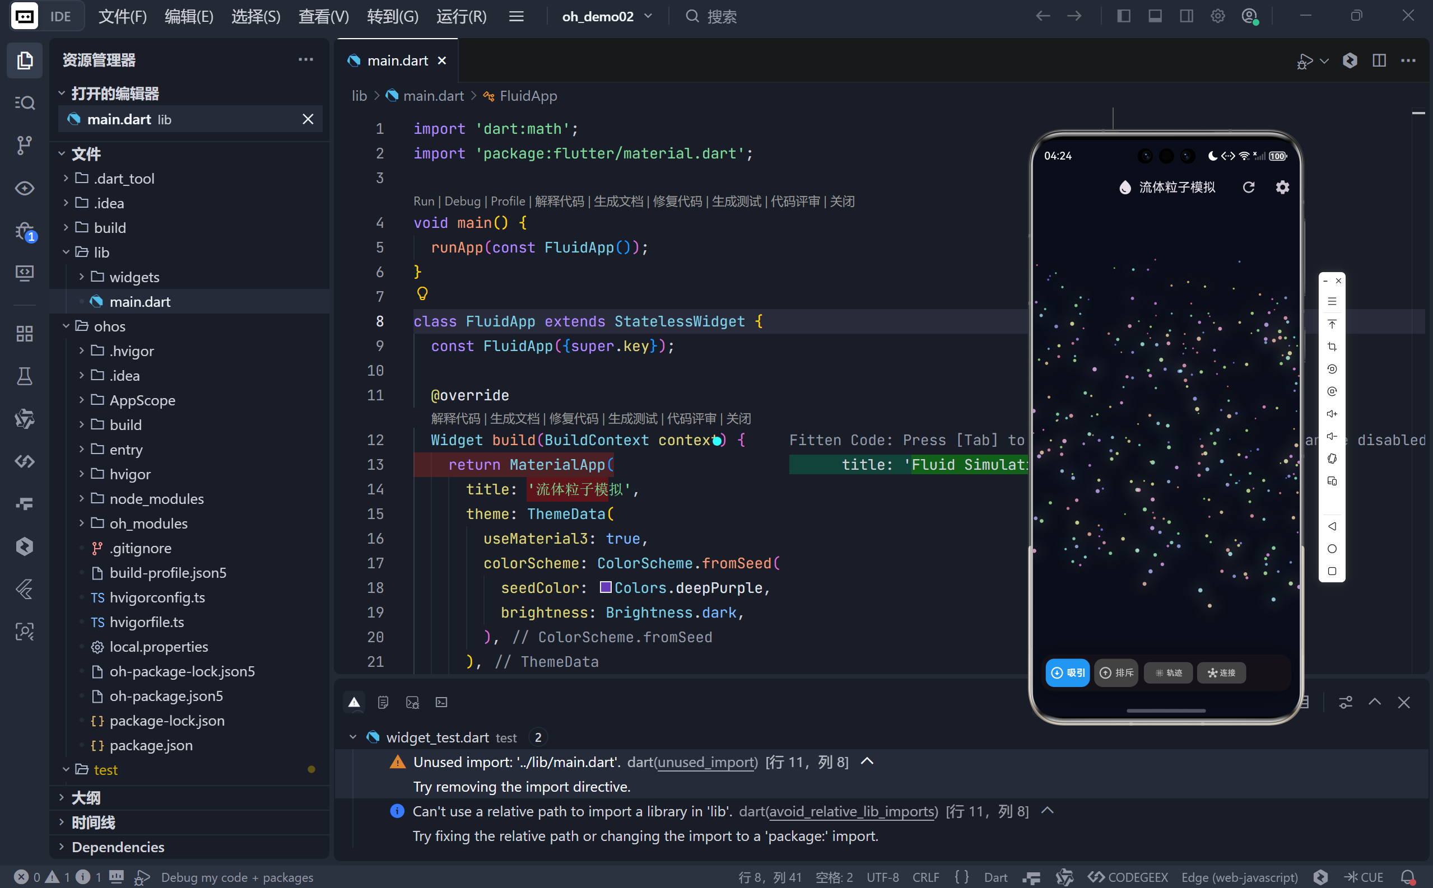The width and height of the screenshot is (1433, 888).
Task: Click the deepPurple color swatch
Action: 605,587
